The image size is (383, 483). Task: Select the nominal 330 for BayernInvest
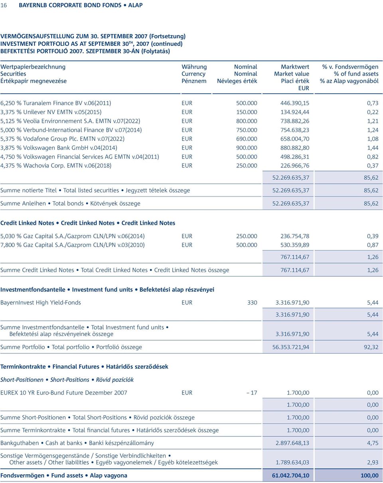252,303
